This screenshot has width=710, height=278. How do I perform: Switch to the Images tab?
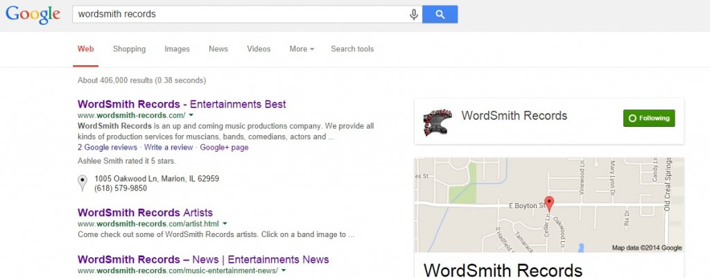click(177, 49)
